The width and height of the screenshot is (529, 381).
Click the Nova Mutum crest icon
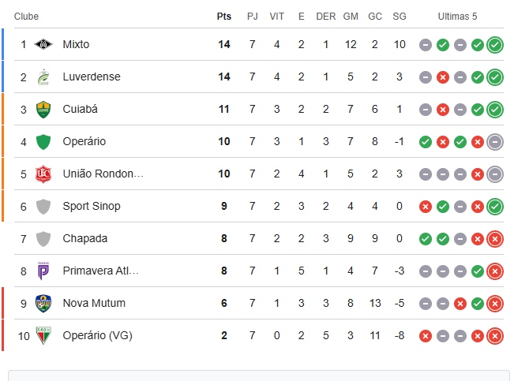[x=43, y=303]
